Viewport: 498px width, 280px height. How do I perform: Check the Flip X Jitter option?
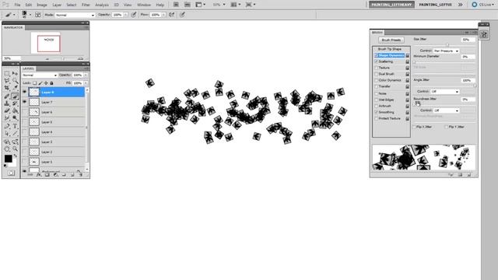[414, 127]
